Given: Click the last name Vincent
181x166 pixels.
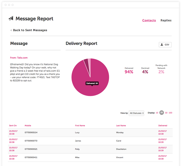Looking at the screenshot, I should [x=120, y=157].
